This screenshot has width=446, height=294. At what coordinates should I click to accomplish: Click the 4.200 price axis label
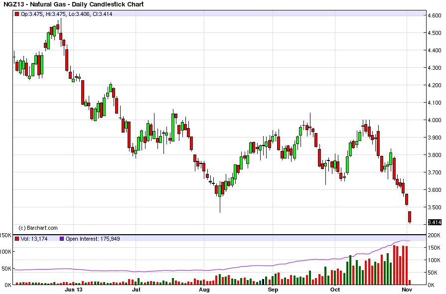435,85
